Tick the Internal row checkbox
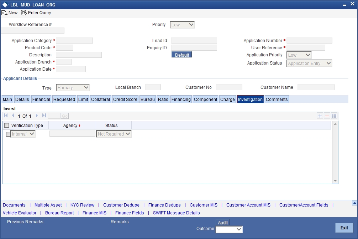 [8, 134]
